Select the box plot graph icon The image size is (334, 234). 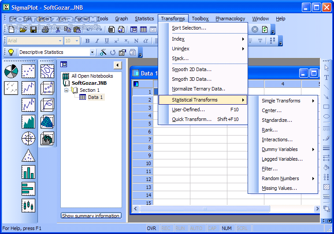tap(28, 205)
